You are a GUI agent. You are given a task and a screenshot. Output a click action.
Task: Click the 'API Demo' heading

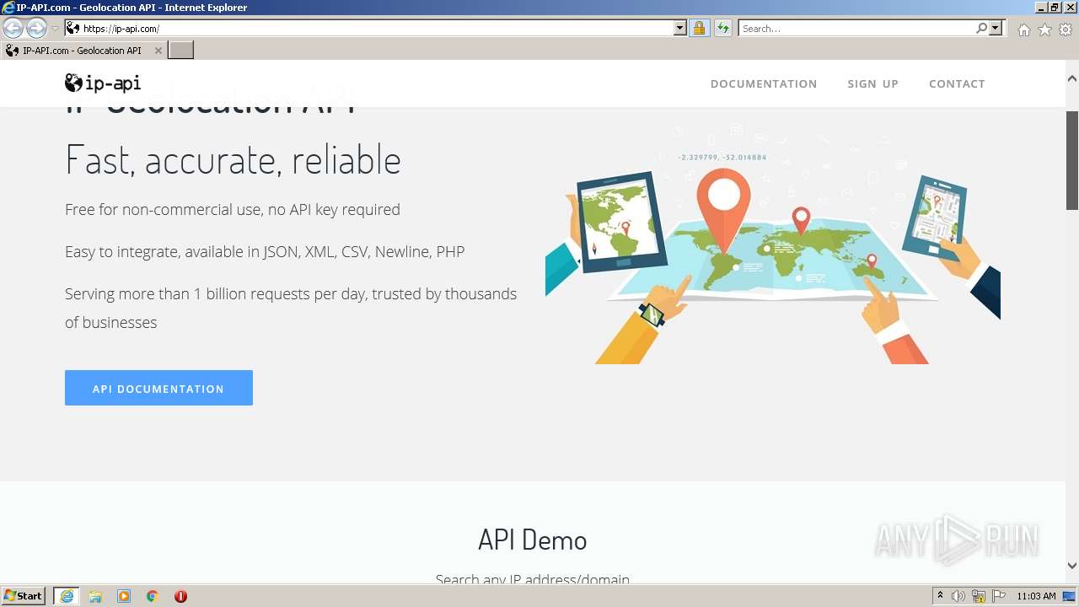coord(533,540)
